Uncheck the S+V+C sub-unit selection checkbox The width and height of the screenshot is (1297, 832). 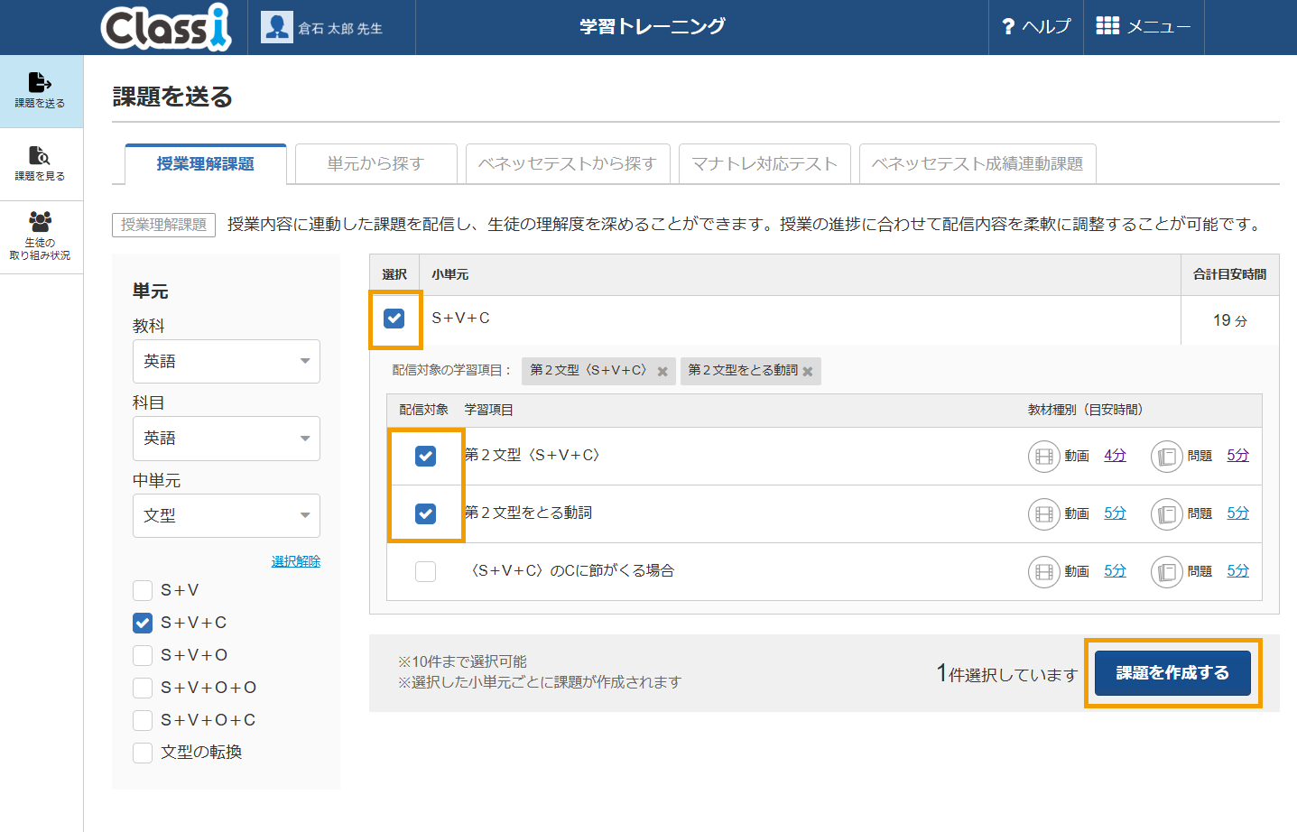pos(394,318)
